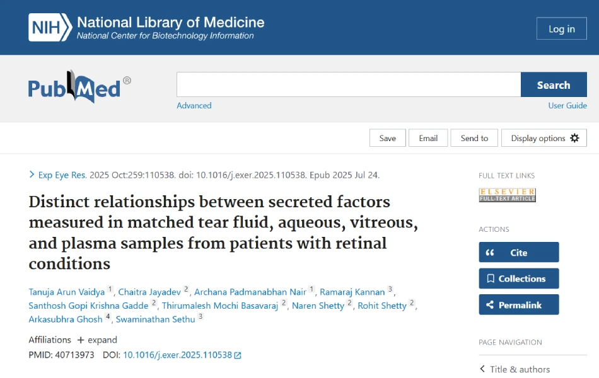599x378 pixels.
Task: Click the NIH logo icon
Action: point(49,28)
